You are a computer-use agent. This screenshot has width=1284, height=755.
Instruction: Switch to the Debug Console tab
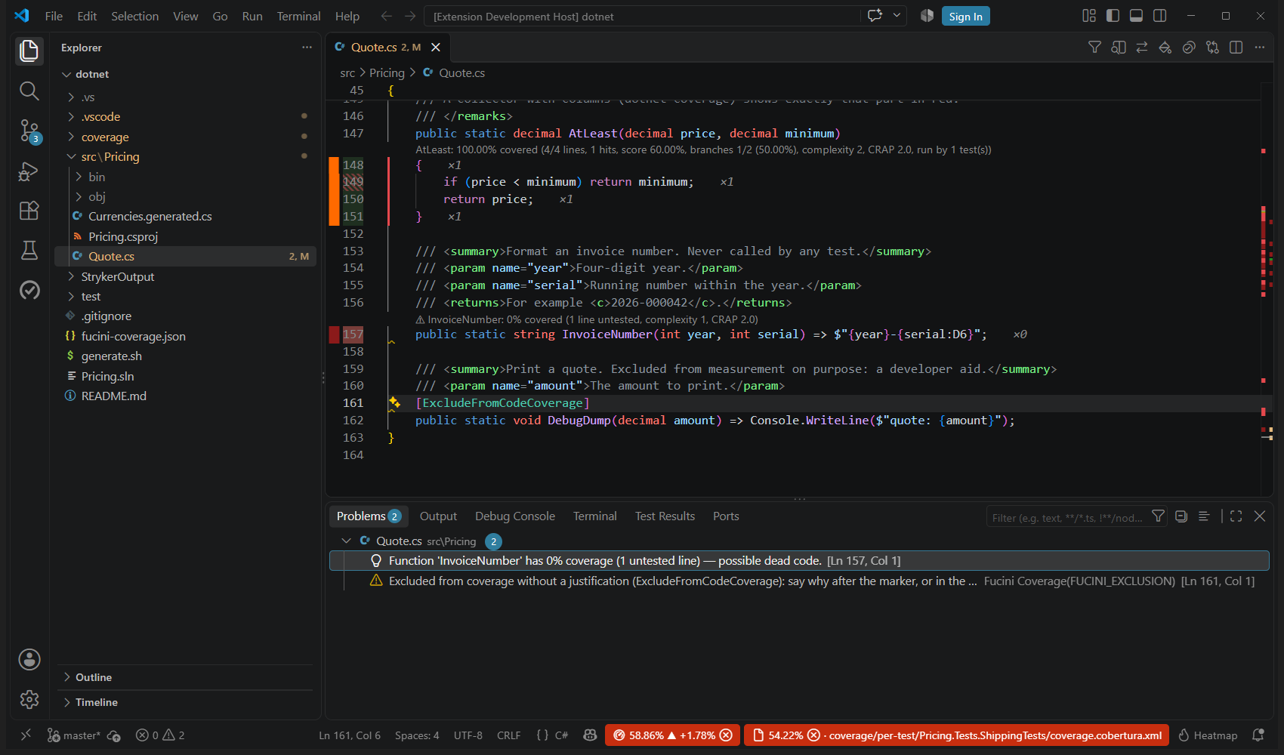tap(515, 516)
